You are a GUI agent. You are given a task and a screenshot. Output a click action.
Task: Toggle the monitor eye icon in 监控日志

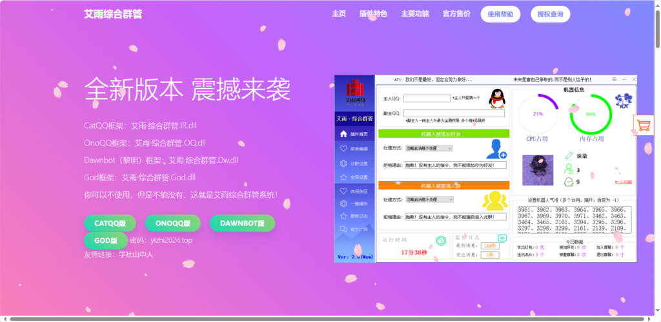pos(502,238)
